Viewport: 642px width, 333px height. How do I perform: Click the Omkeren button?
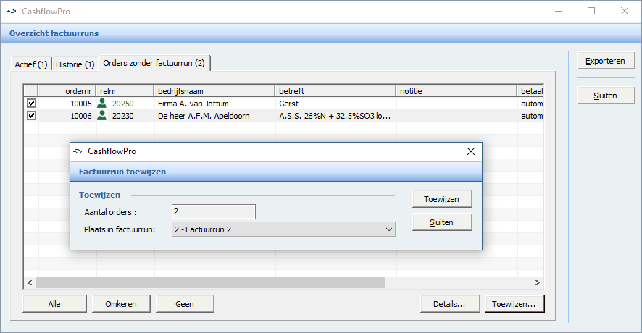point(121,304)
